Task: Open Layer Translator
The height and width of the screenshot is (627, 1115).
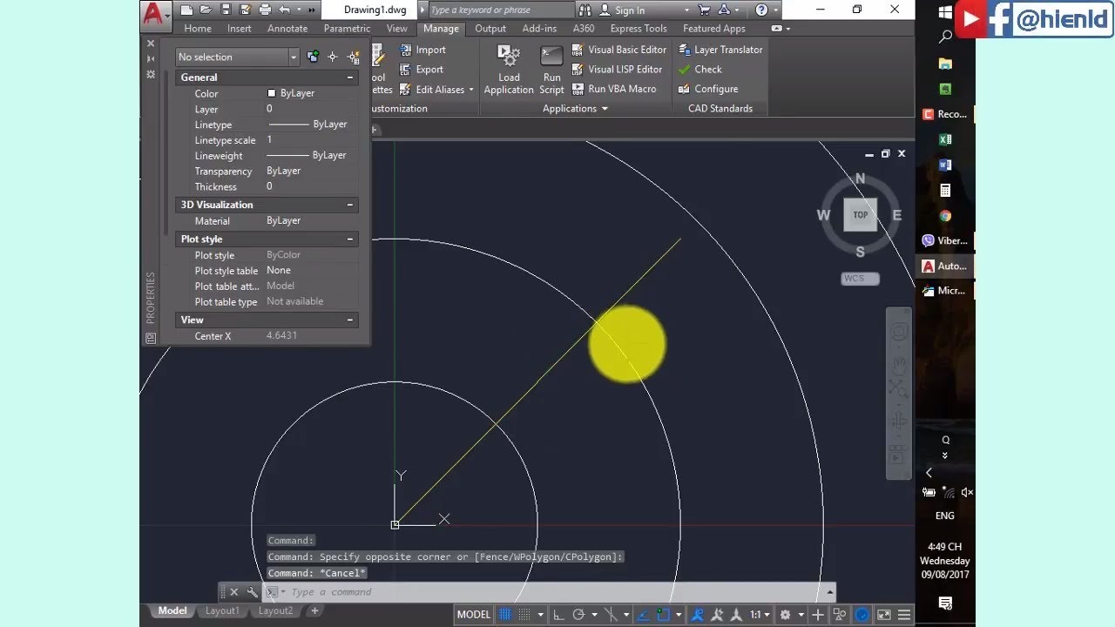Action: pyautogui.click(x=720, y=50)
